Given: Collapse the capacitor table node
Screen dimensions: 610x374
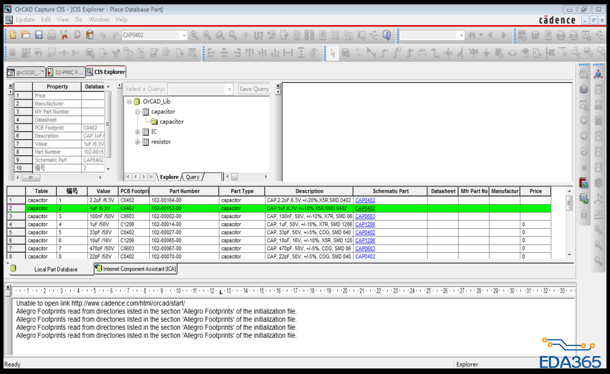Looking at the screenshot, I should [x=137, y=112].
